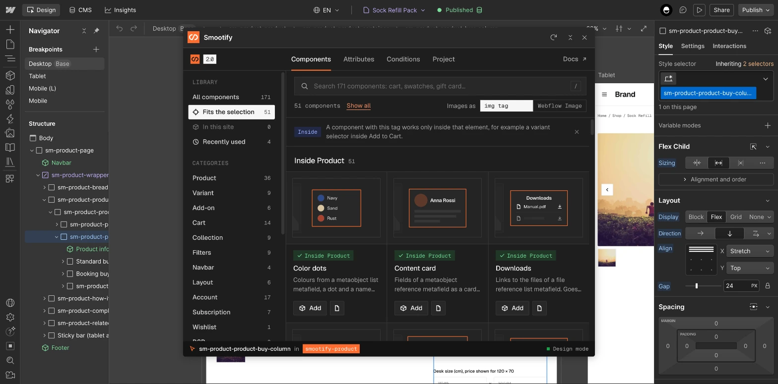Open the align X Stretch dropdown
The width and height of the screenshot is (778, 384).
750,251
